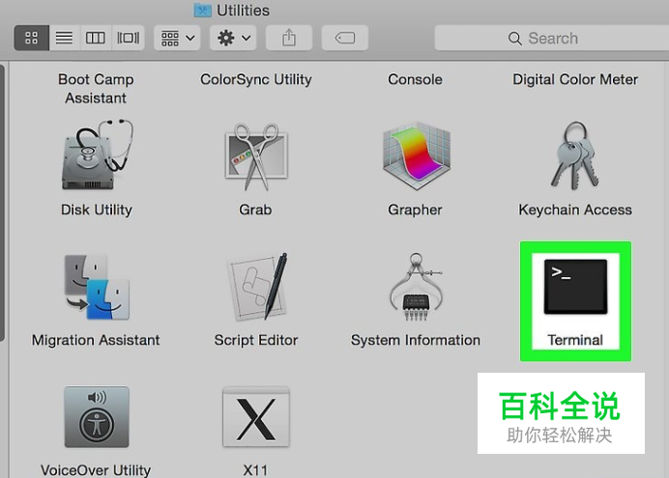Click the Utilities window title text

point(244,11)
